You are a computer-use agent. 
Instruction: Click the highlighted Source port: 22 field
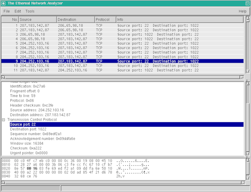pos(127,125)
